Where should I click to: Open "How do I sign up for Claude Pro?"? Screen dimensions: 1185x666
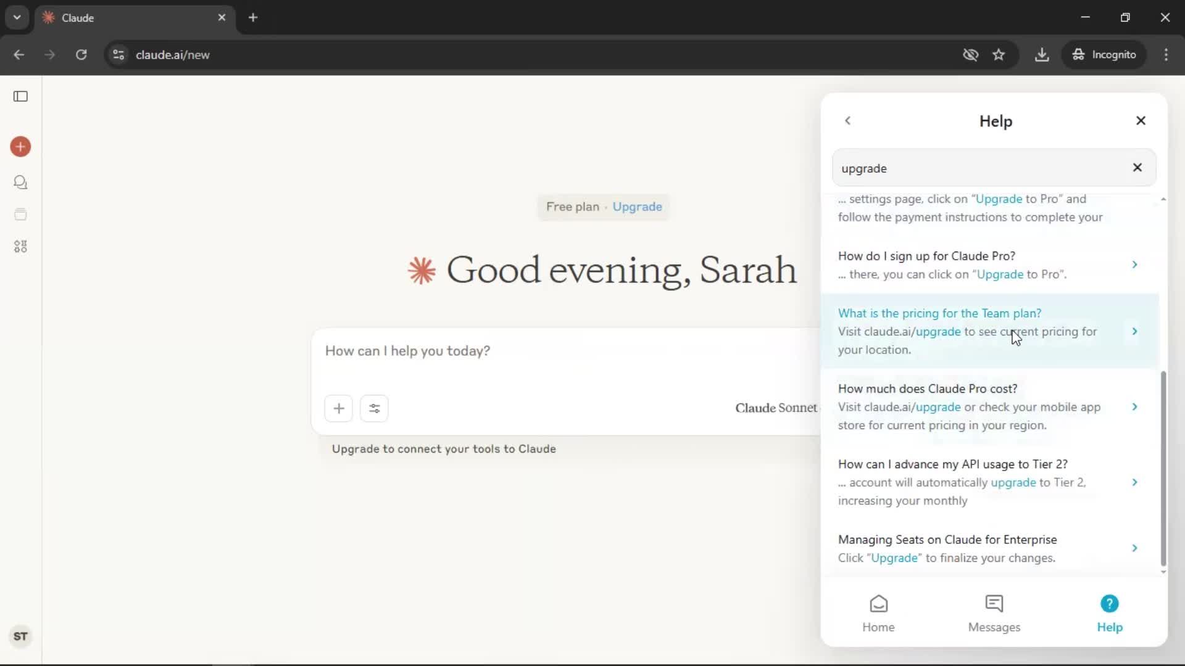pyautogui.click(x=990, y=265)
